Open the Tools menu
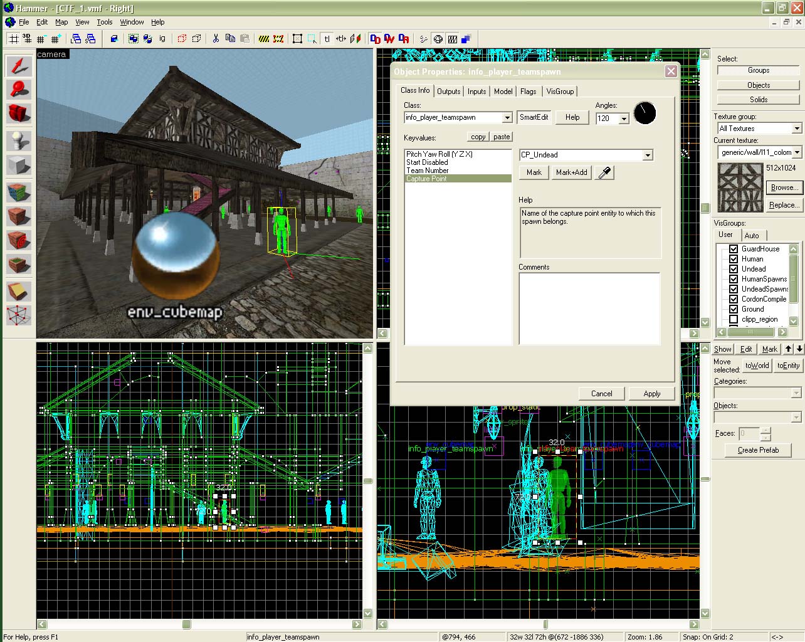 click(104, 22)
